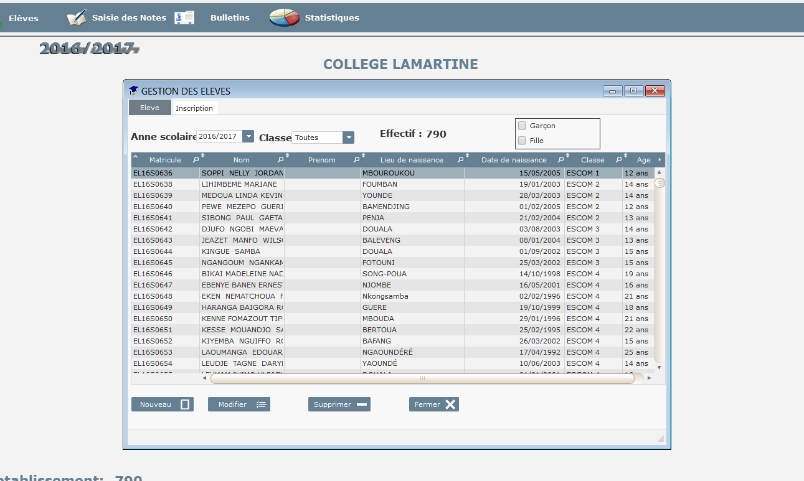Click birth date 16/05/2001
Viewport: 804px width, 481px height.
[x=540, y=285]
